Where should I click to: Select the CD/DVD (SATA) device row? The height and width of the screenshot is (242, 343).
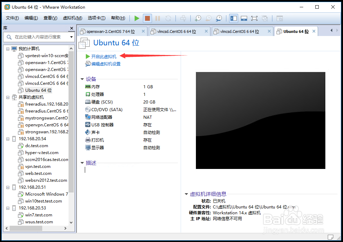pyautogui.click(x=130, y=110)
